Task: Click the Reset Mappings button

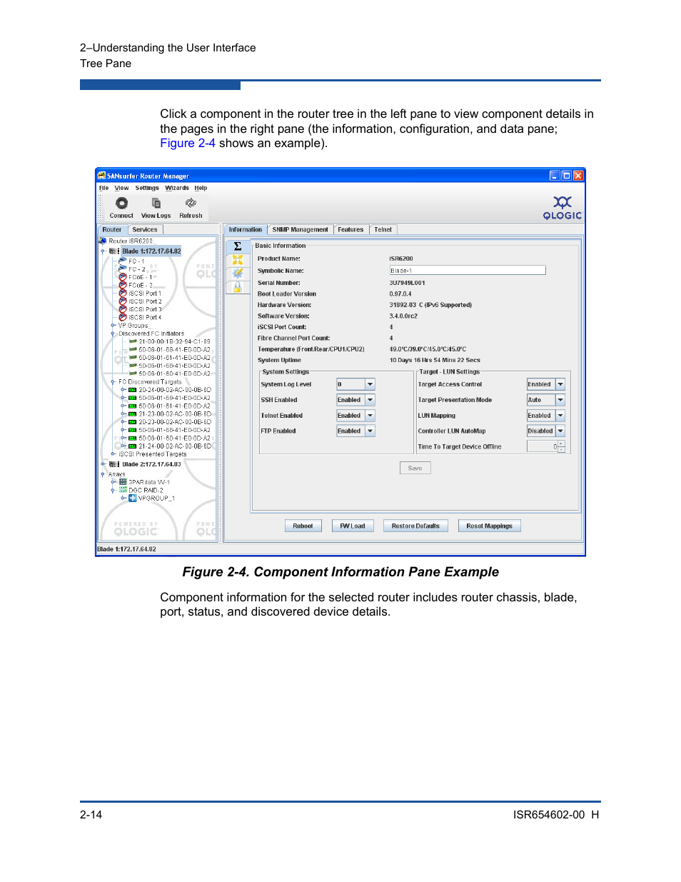Action: (x=489, y=526)
